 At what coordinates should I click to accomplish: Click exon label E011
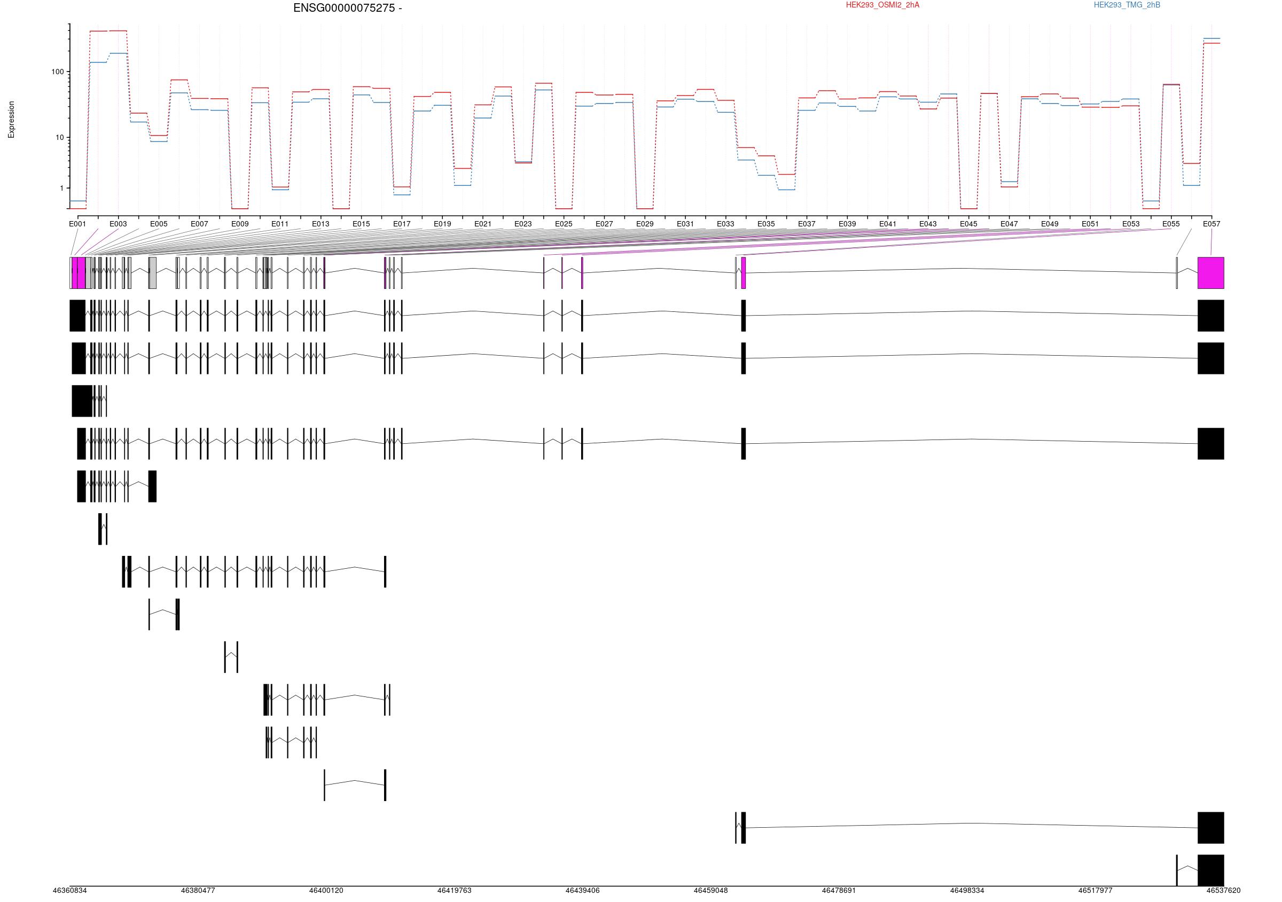pyautogui.click(x=280, y=224)
